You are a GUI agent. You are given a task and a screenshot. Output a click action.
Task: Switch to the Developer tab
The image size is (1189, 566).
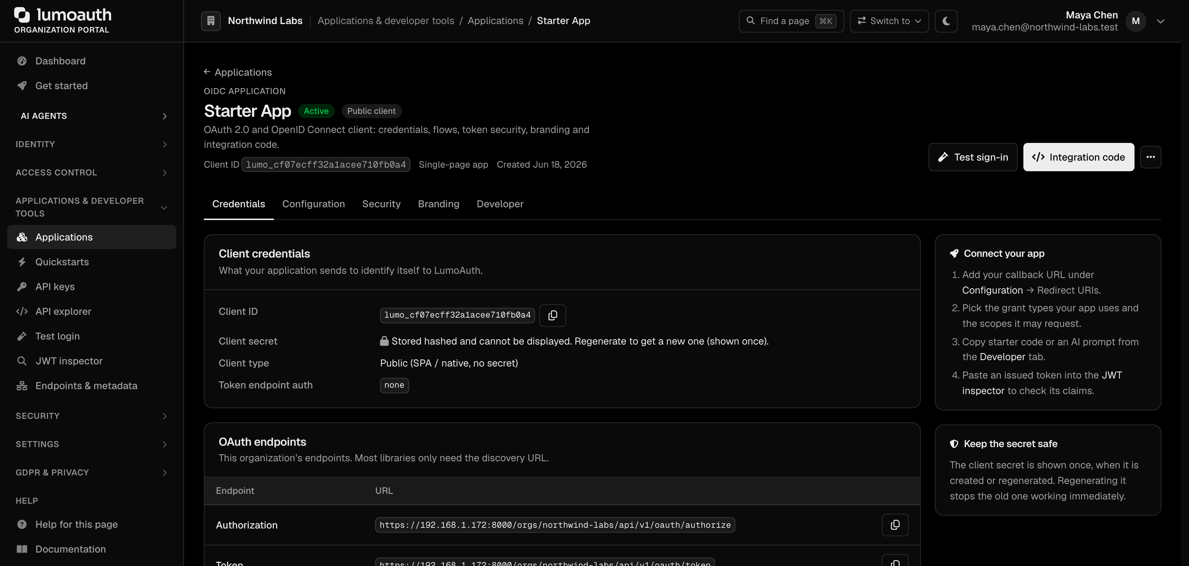pos(500,204)
